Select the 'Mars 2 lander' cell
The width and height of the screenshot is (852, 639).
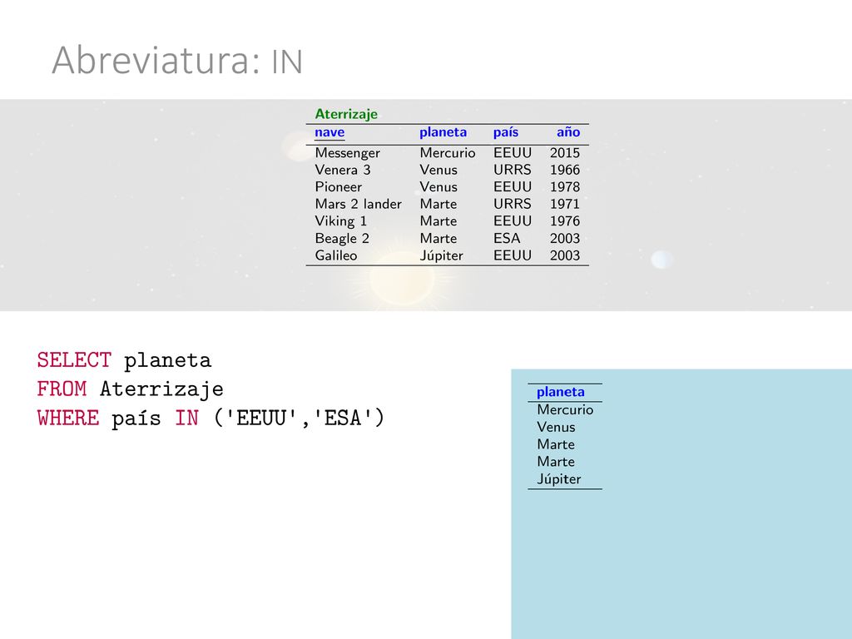[358, 204]
